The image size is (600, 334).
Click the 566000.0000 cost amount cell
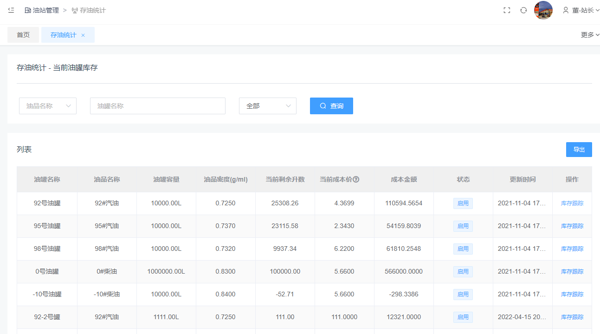(404, 272)
